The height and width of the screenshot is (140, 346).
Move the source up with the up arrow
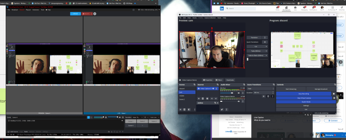212,98
